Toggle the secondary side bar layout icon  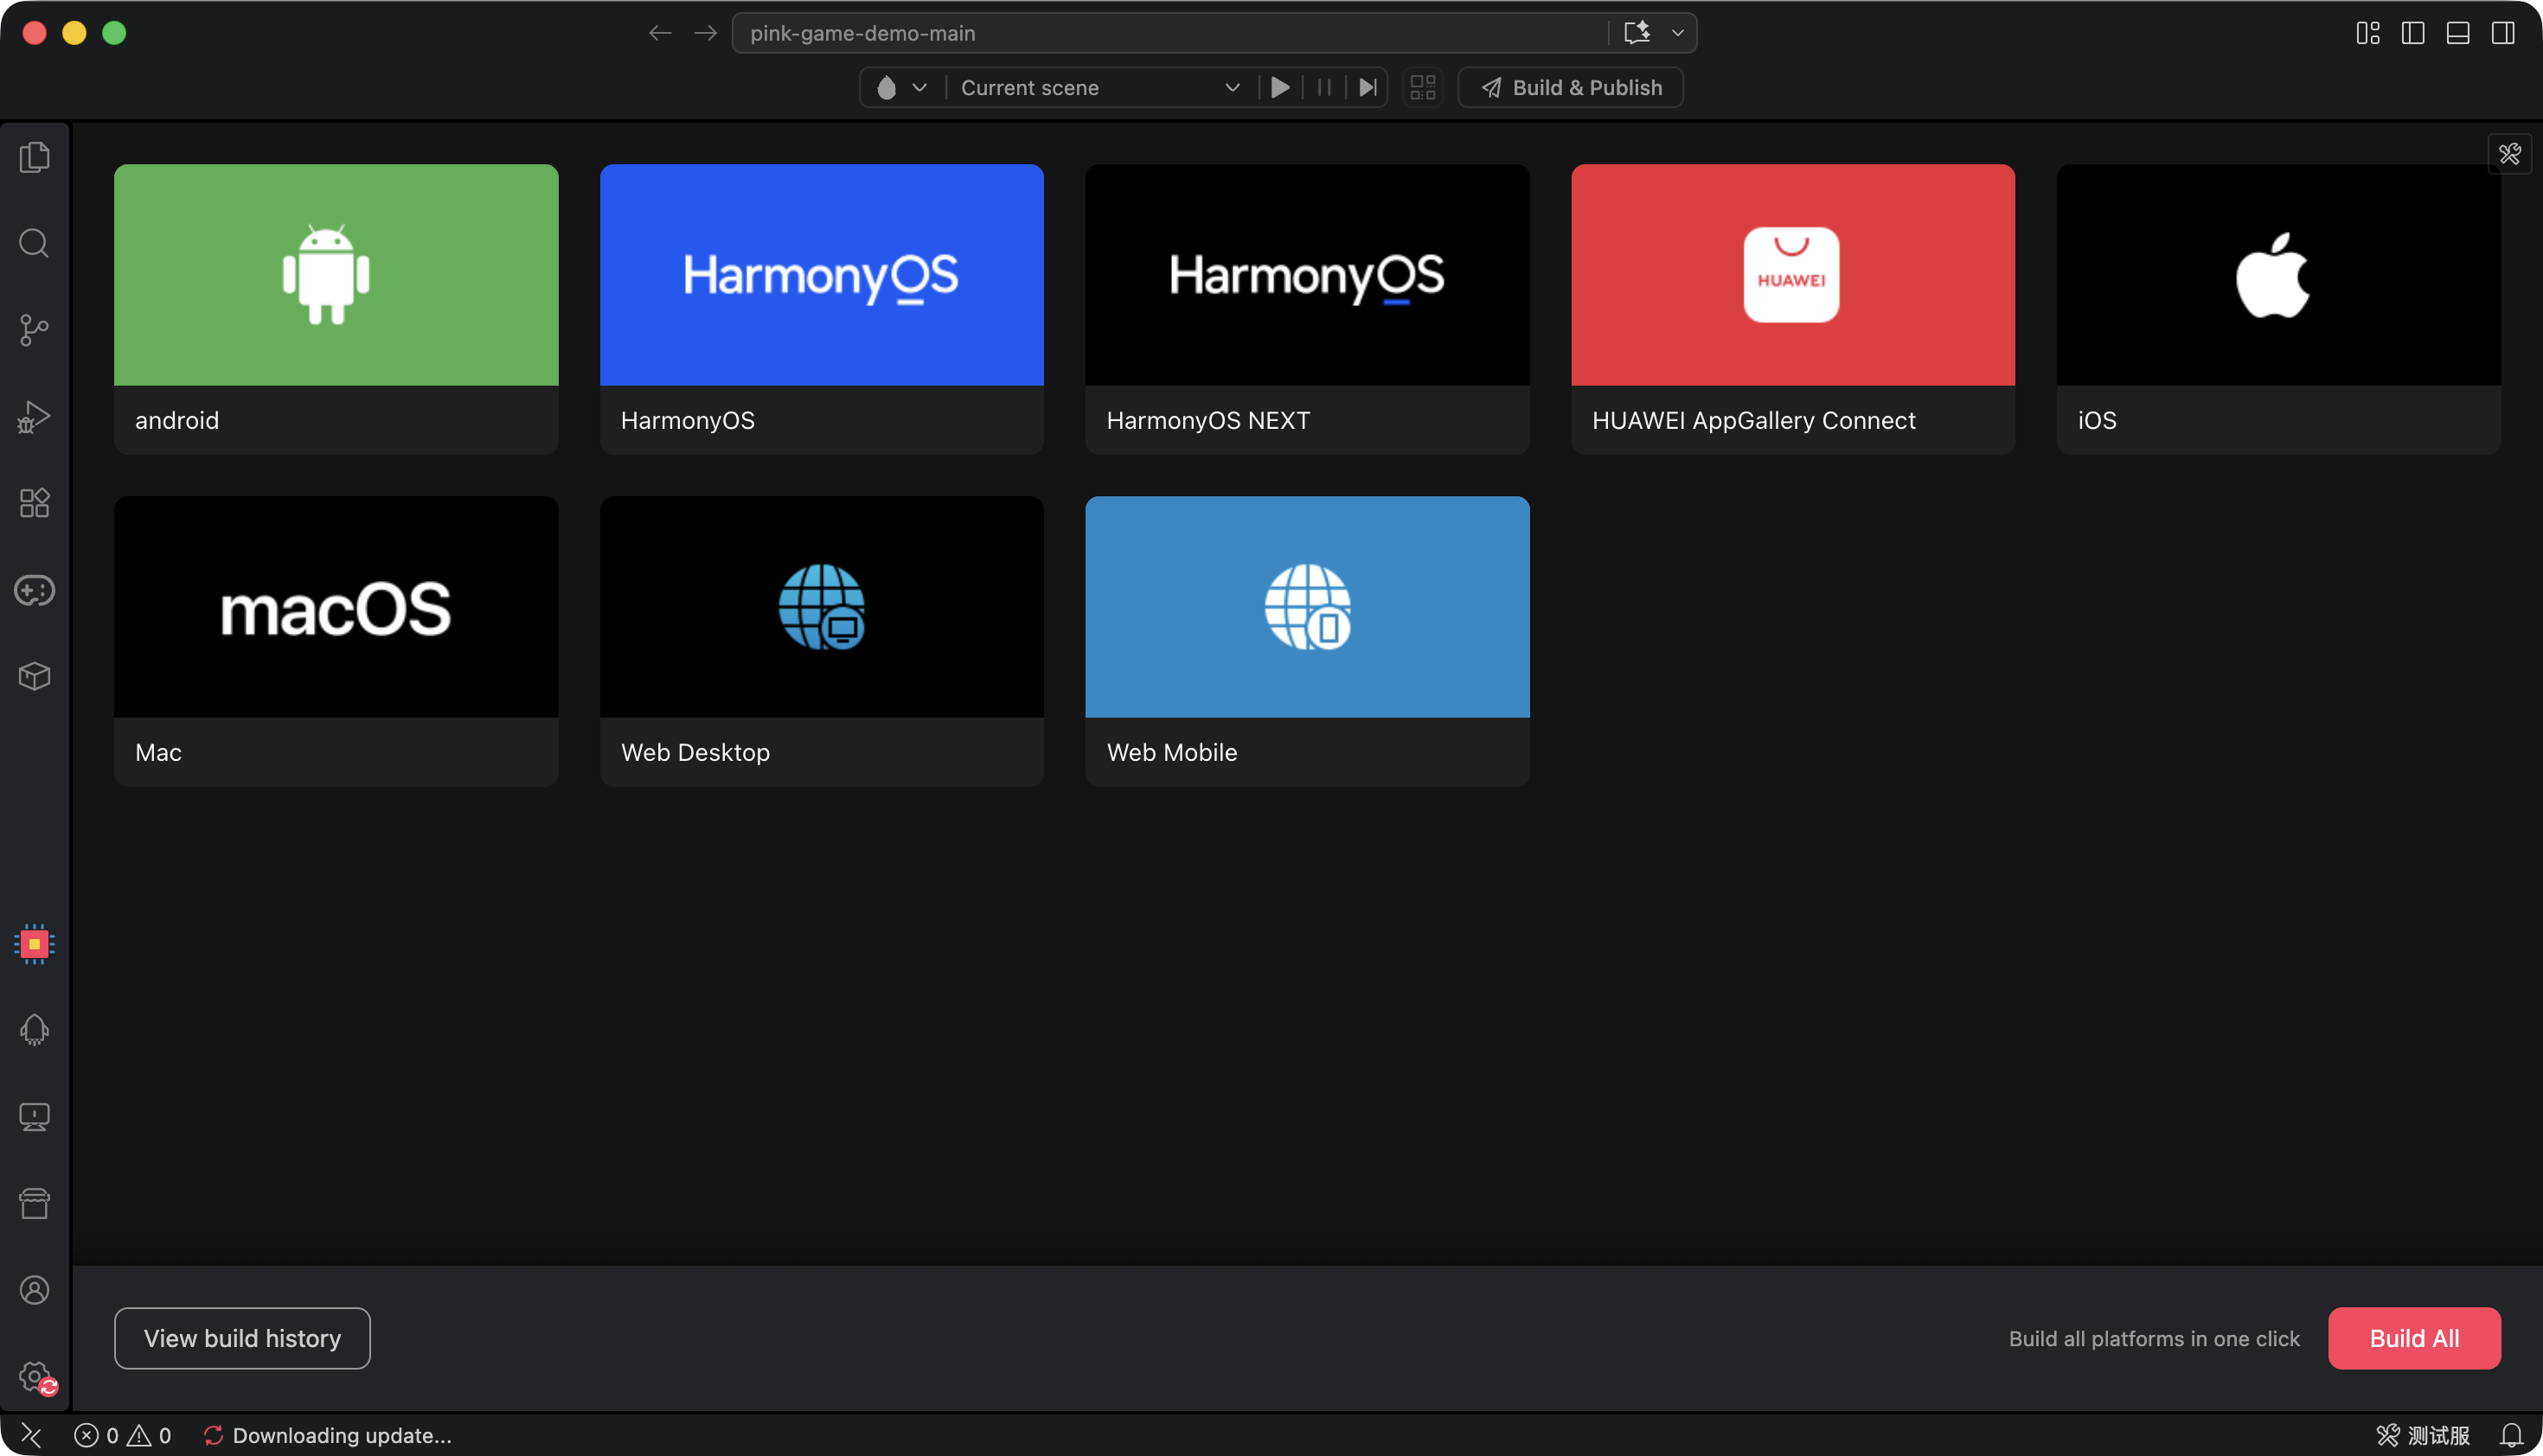(x=2502, y=33)
